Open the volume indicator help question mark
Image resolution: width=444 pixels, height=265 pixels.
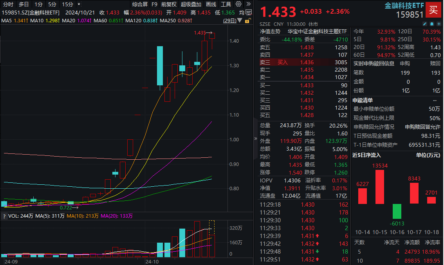click(x=4, y=216)
